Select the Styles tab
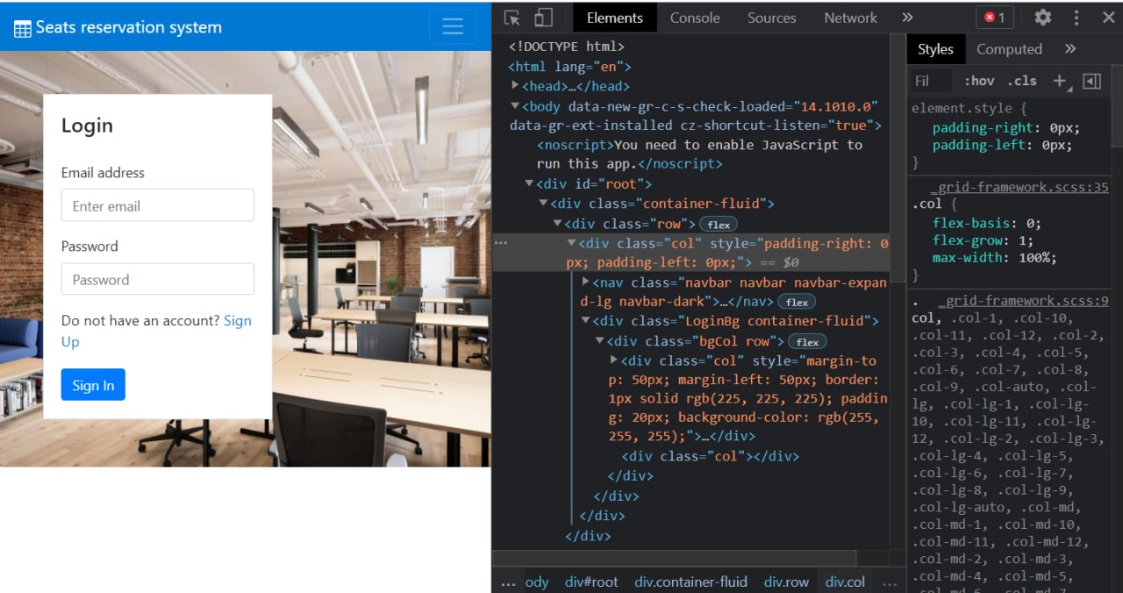Image resolution: width=1123 pixels, height=593 pixels. click(x=935, y=49)
